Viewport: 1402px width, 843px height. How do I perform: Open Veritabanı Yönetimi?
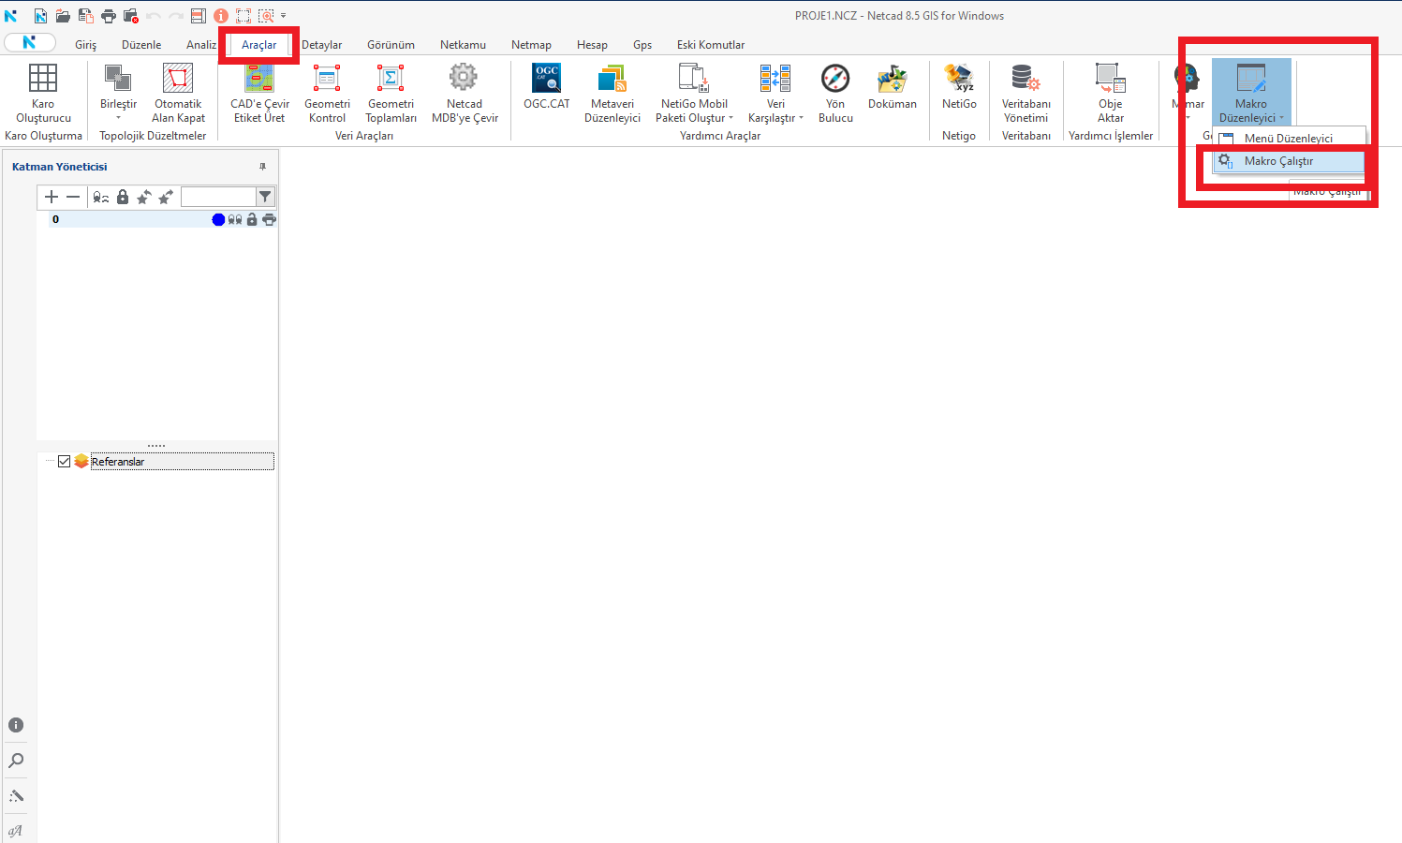pyautogui.click(x=1026, y=93)
